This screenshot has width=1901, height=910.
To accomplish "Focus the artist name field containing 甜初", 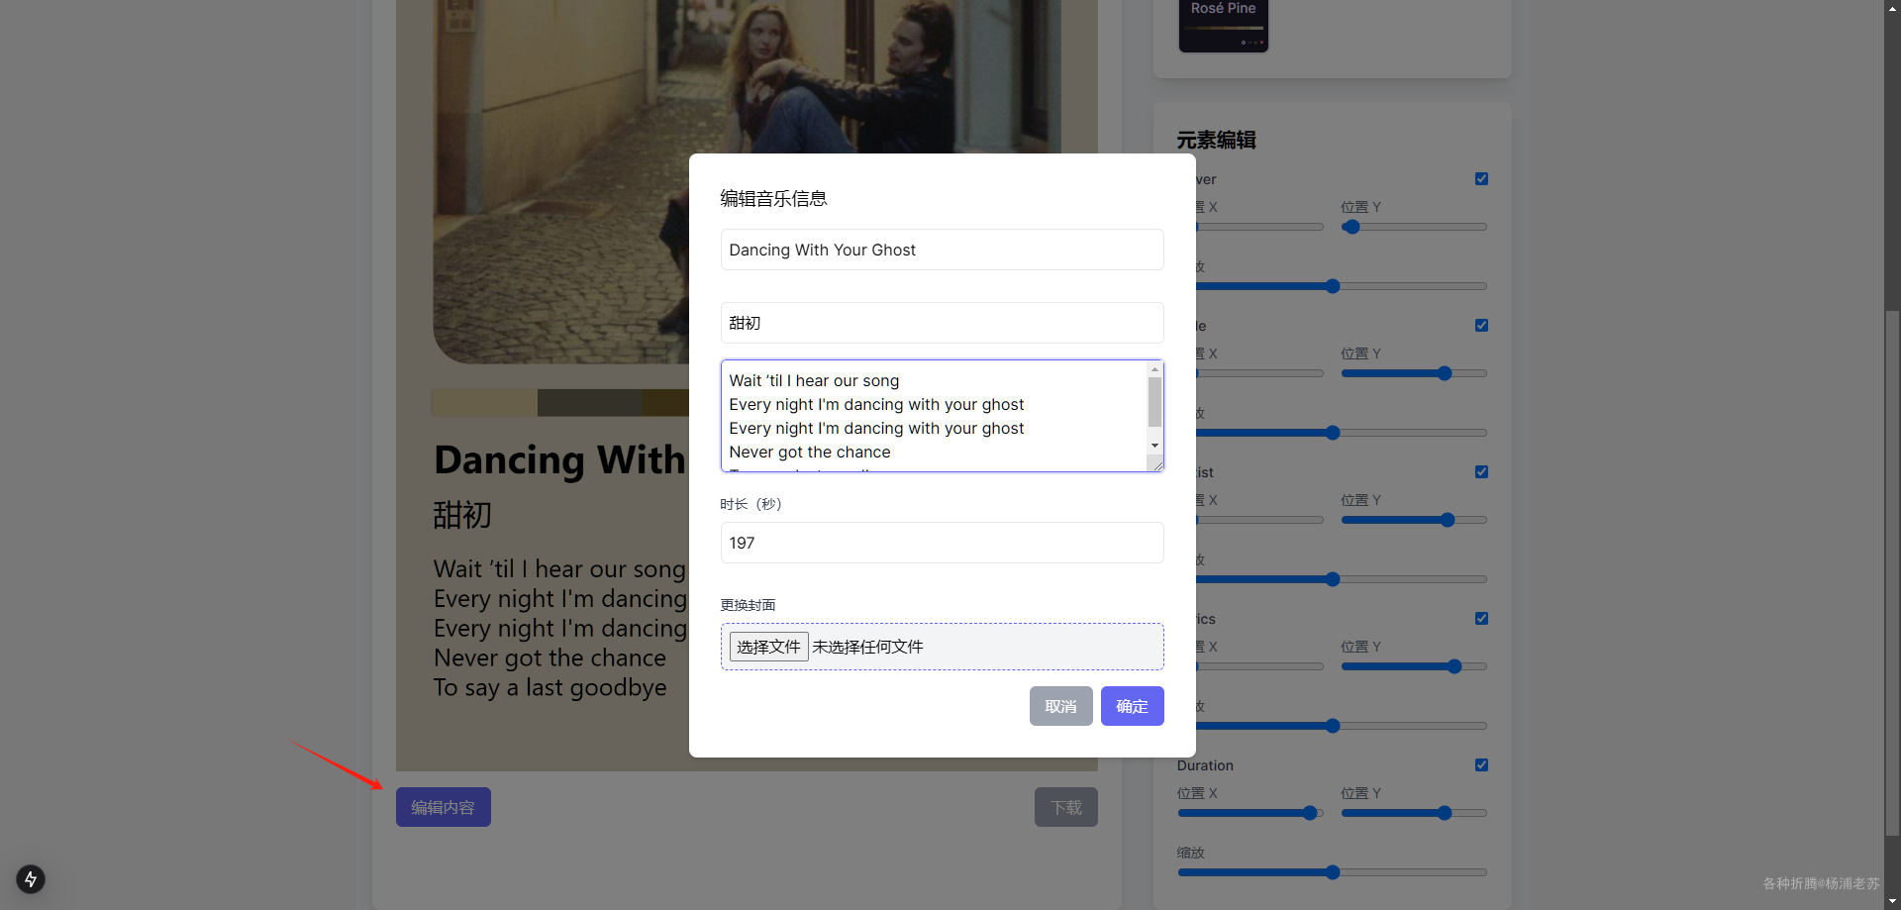I will click(942, 323).
